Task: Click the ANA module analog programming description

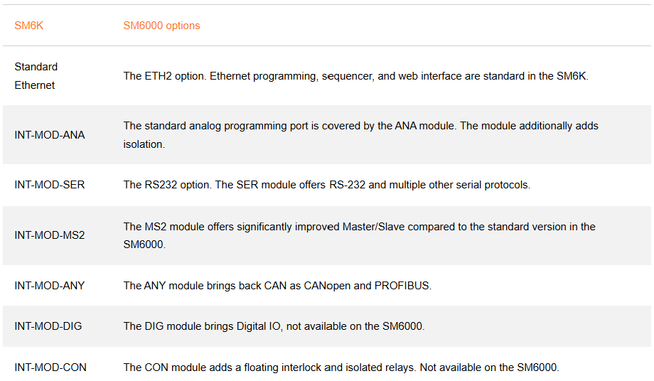Action: [x=360, y=126]
